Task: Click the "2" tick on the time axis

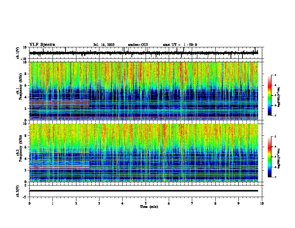Action: coord(76,203)
